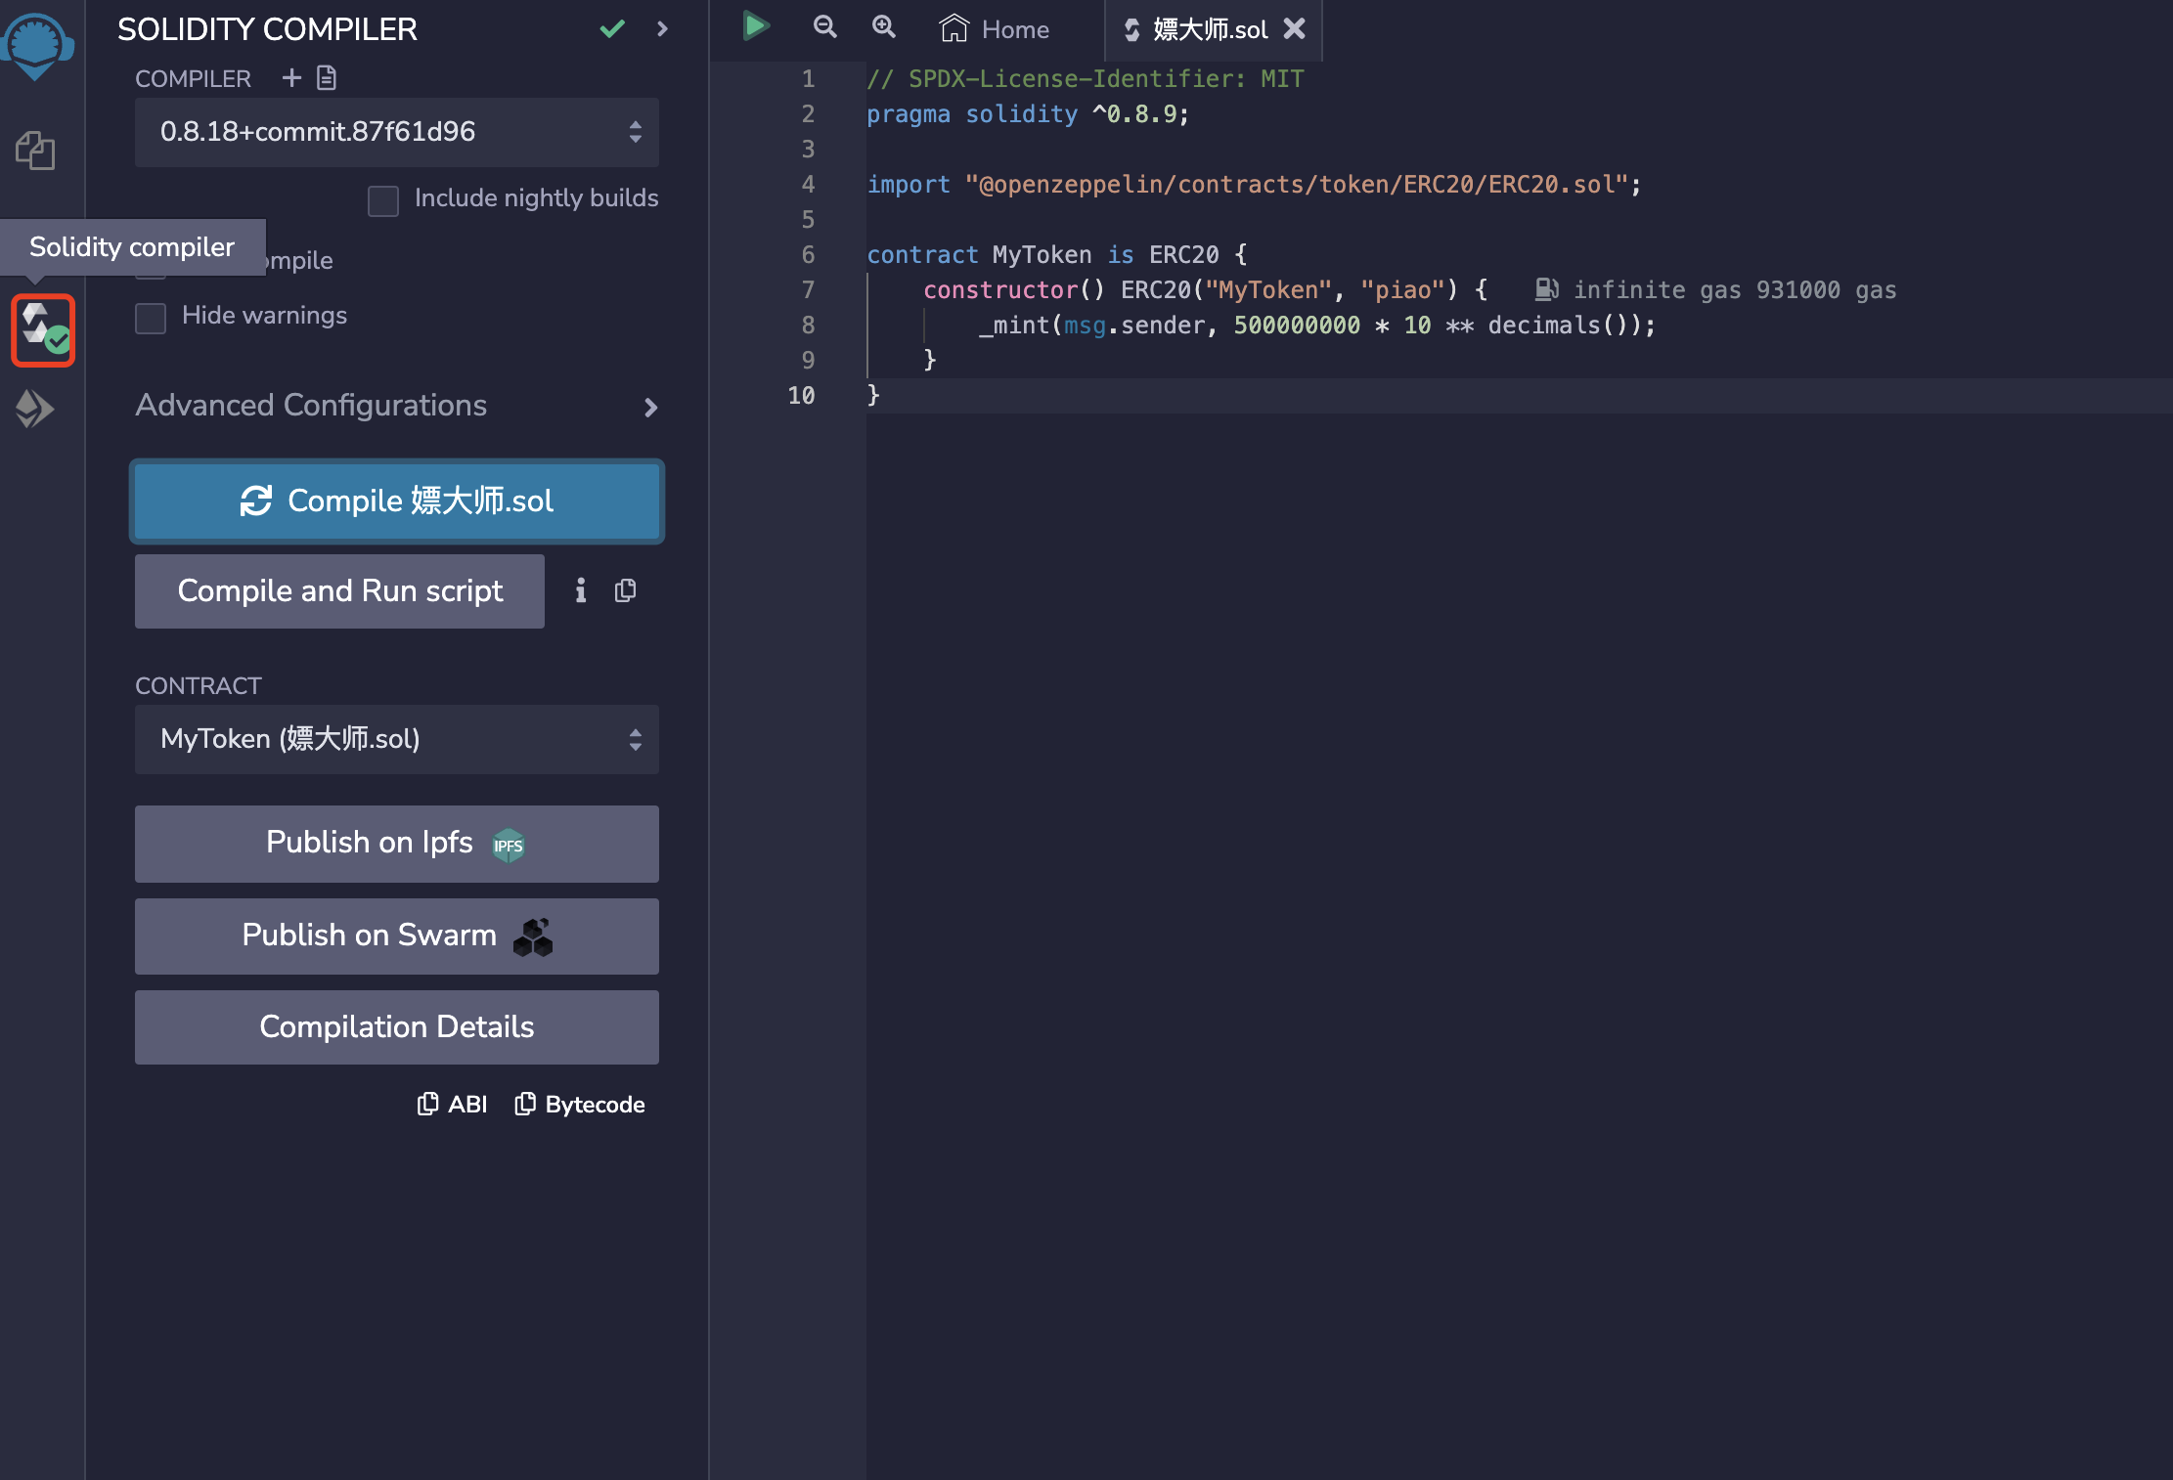2173x1480 pixels.
Task: Enable Include nightly builds checkbox
Action: coord(383,200)
